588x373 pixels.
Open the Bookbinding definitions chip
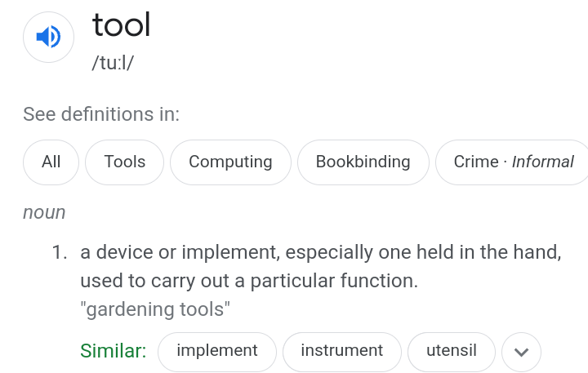[363, 162]
